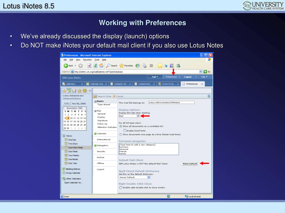
Task: Click the IE Forward arrow button
Action: [x=80, y=66]
